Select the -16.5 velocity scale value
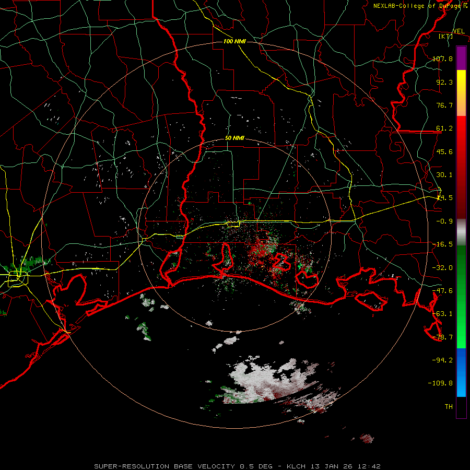The width and height of the screenshot is (470, 470). click(x=442, y=244)
